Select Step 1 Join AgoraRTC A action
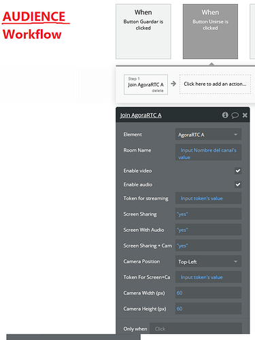255x340 pixels. 146,84
